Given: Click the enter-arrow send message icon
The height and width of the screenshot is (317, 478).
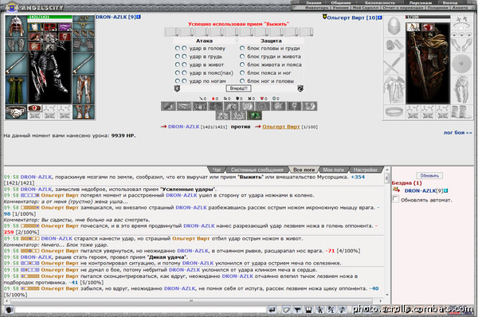Looking at the screenshot, I should click(x=272, y=310).
